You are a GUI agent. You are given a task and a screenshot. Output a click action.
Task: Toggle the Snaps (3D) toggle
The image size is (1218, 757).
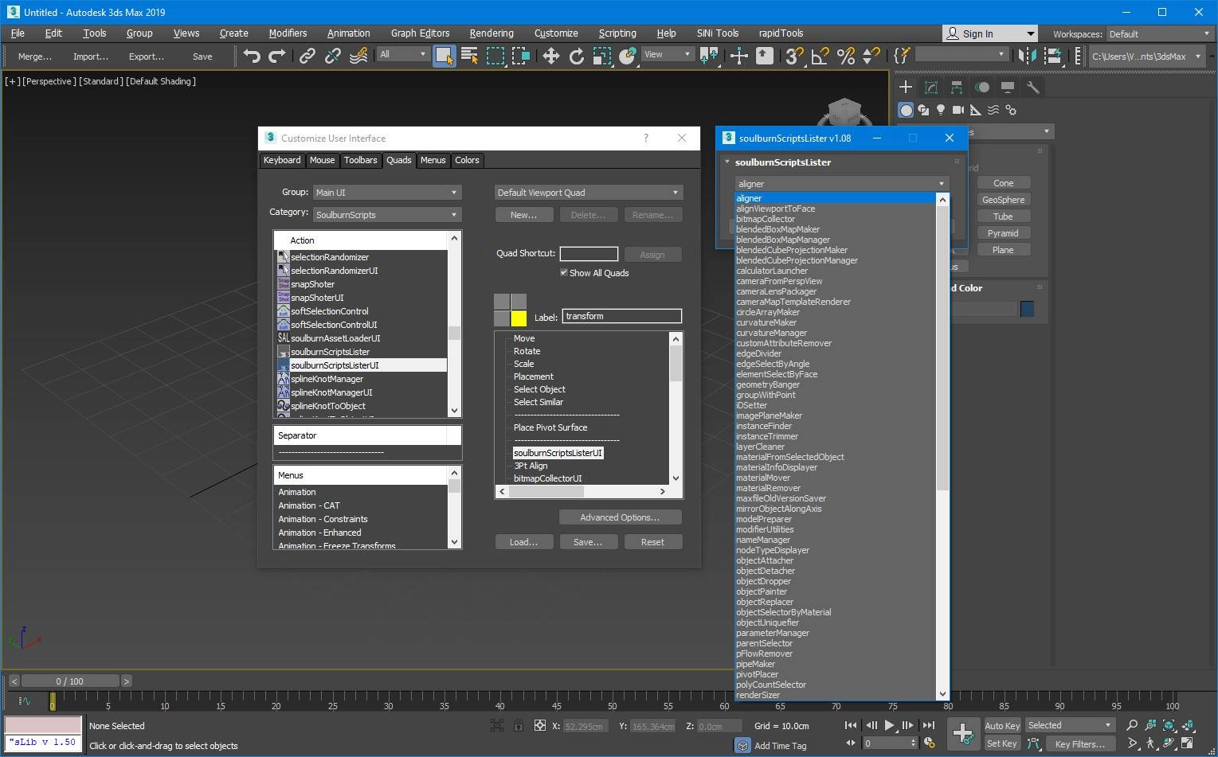click(794, 56)
